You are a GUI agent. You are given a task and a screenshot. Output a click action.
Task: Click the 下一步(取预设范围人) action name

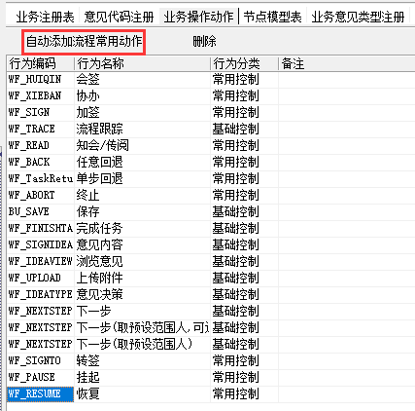pos(135,345)
